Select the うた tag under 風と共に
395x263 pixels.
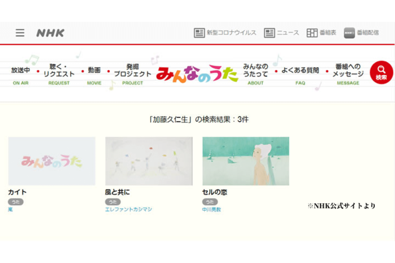tap(113, 202)
